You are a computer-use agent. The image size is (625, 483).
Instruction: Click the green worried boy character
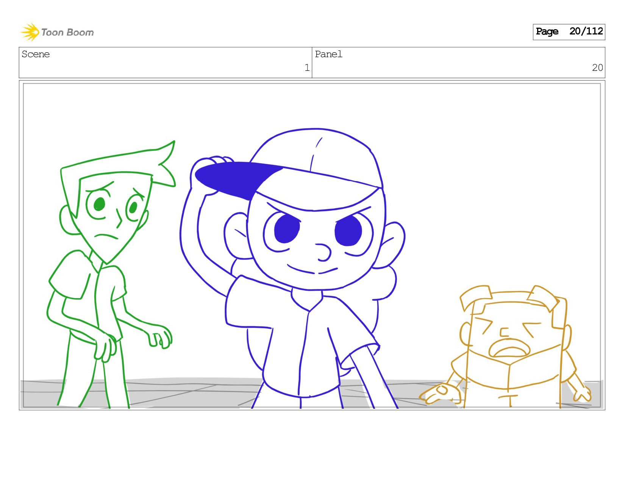click(111, 274)
